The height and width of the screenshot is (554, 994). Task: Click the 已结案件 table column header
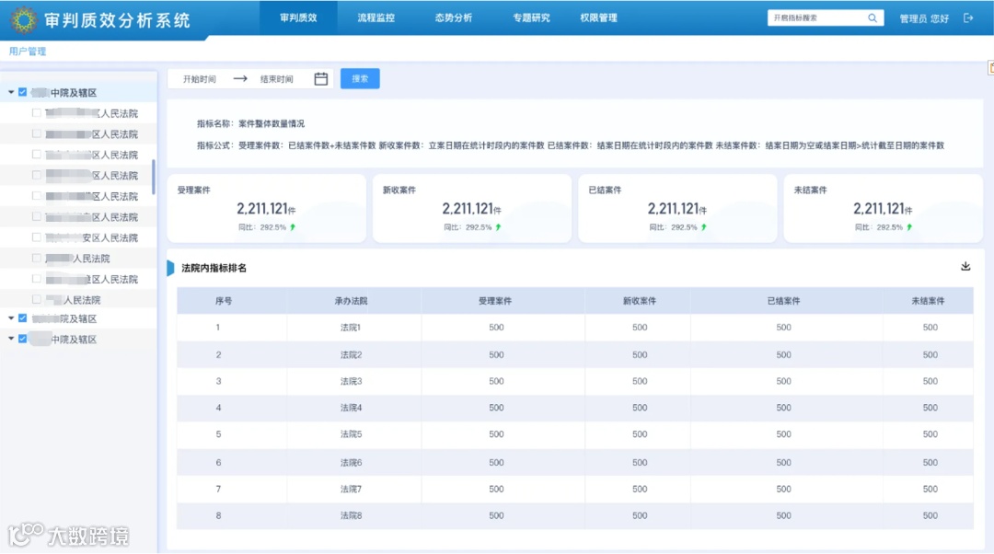point(783,301)
